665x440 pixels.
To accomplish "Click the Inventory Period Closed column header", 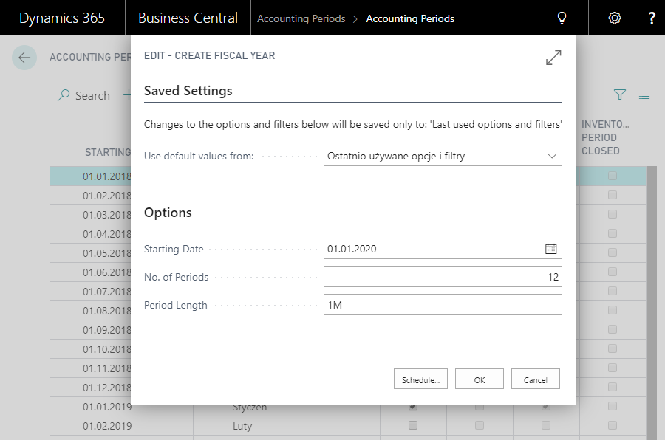I will point(605,137).
